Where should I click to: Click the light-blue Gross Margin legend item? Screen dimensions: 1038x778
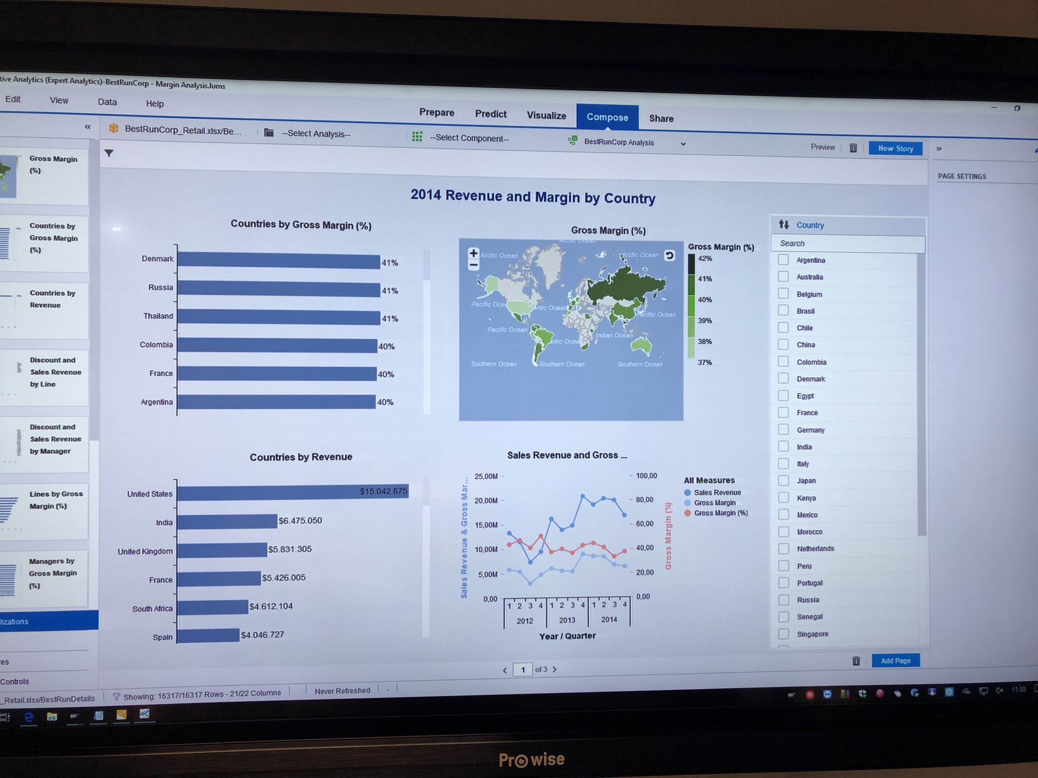710,503
